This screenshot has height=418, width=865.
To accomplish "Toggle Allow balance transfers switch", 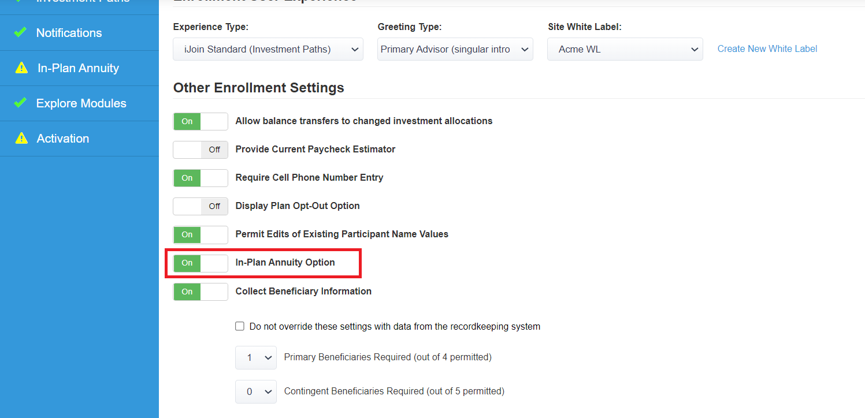I will point(201,121).
